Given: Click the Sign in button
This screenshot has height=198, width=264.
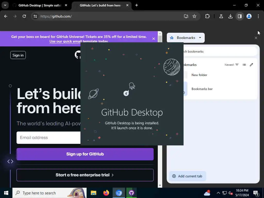Looking at the screenshot, I should click(18, 55).
